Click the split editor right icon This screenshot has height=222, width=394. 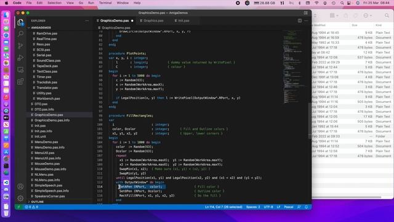tap(300, 20)
